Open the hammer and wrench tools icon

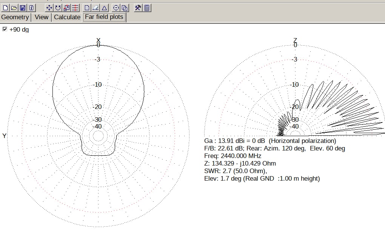tap(138, 8)
